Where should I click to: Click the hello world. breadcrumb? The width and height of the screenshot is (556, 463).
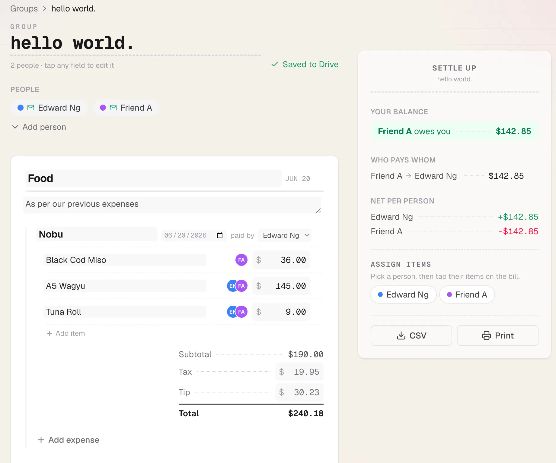[x=73, y=8]
